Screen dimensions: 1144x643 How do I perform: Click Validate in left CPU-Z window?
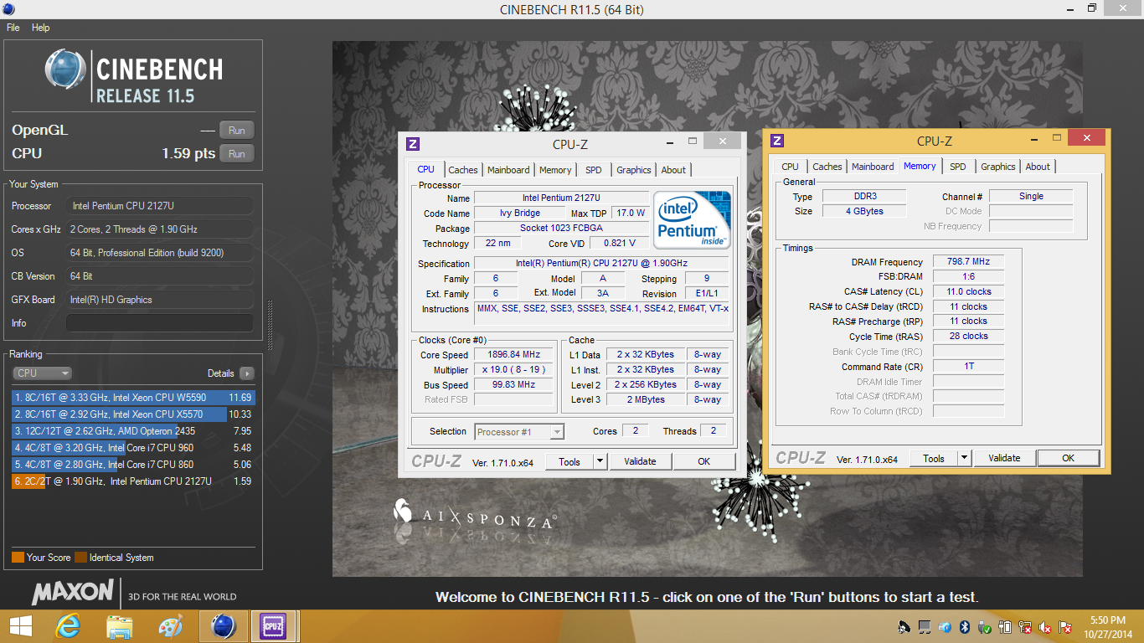pyautogui.click(x=641, y=461)
